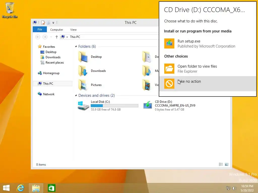
Task: Collapse the Folders (6) group
Action: coord(76,46)
